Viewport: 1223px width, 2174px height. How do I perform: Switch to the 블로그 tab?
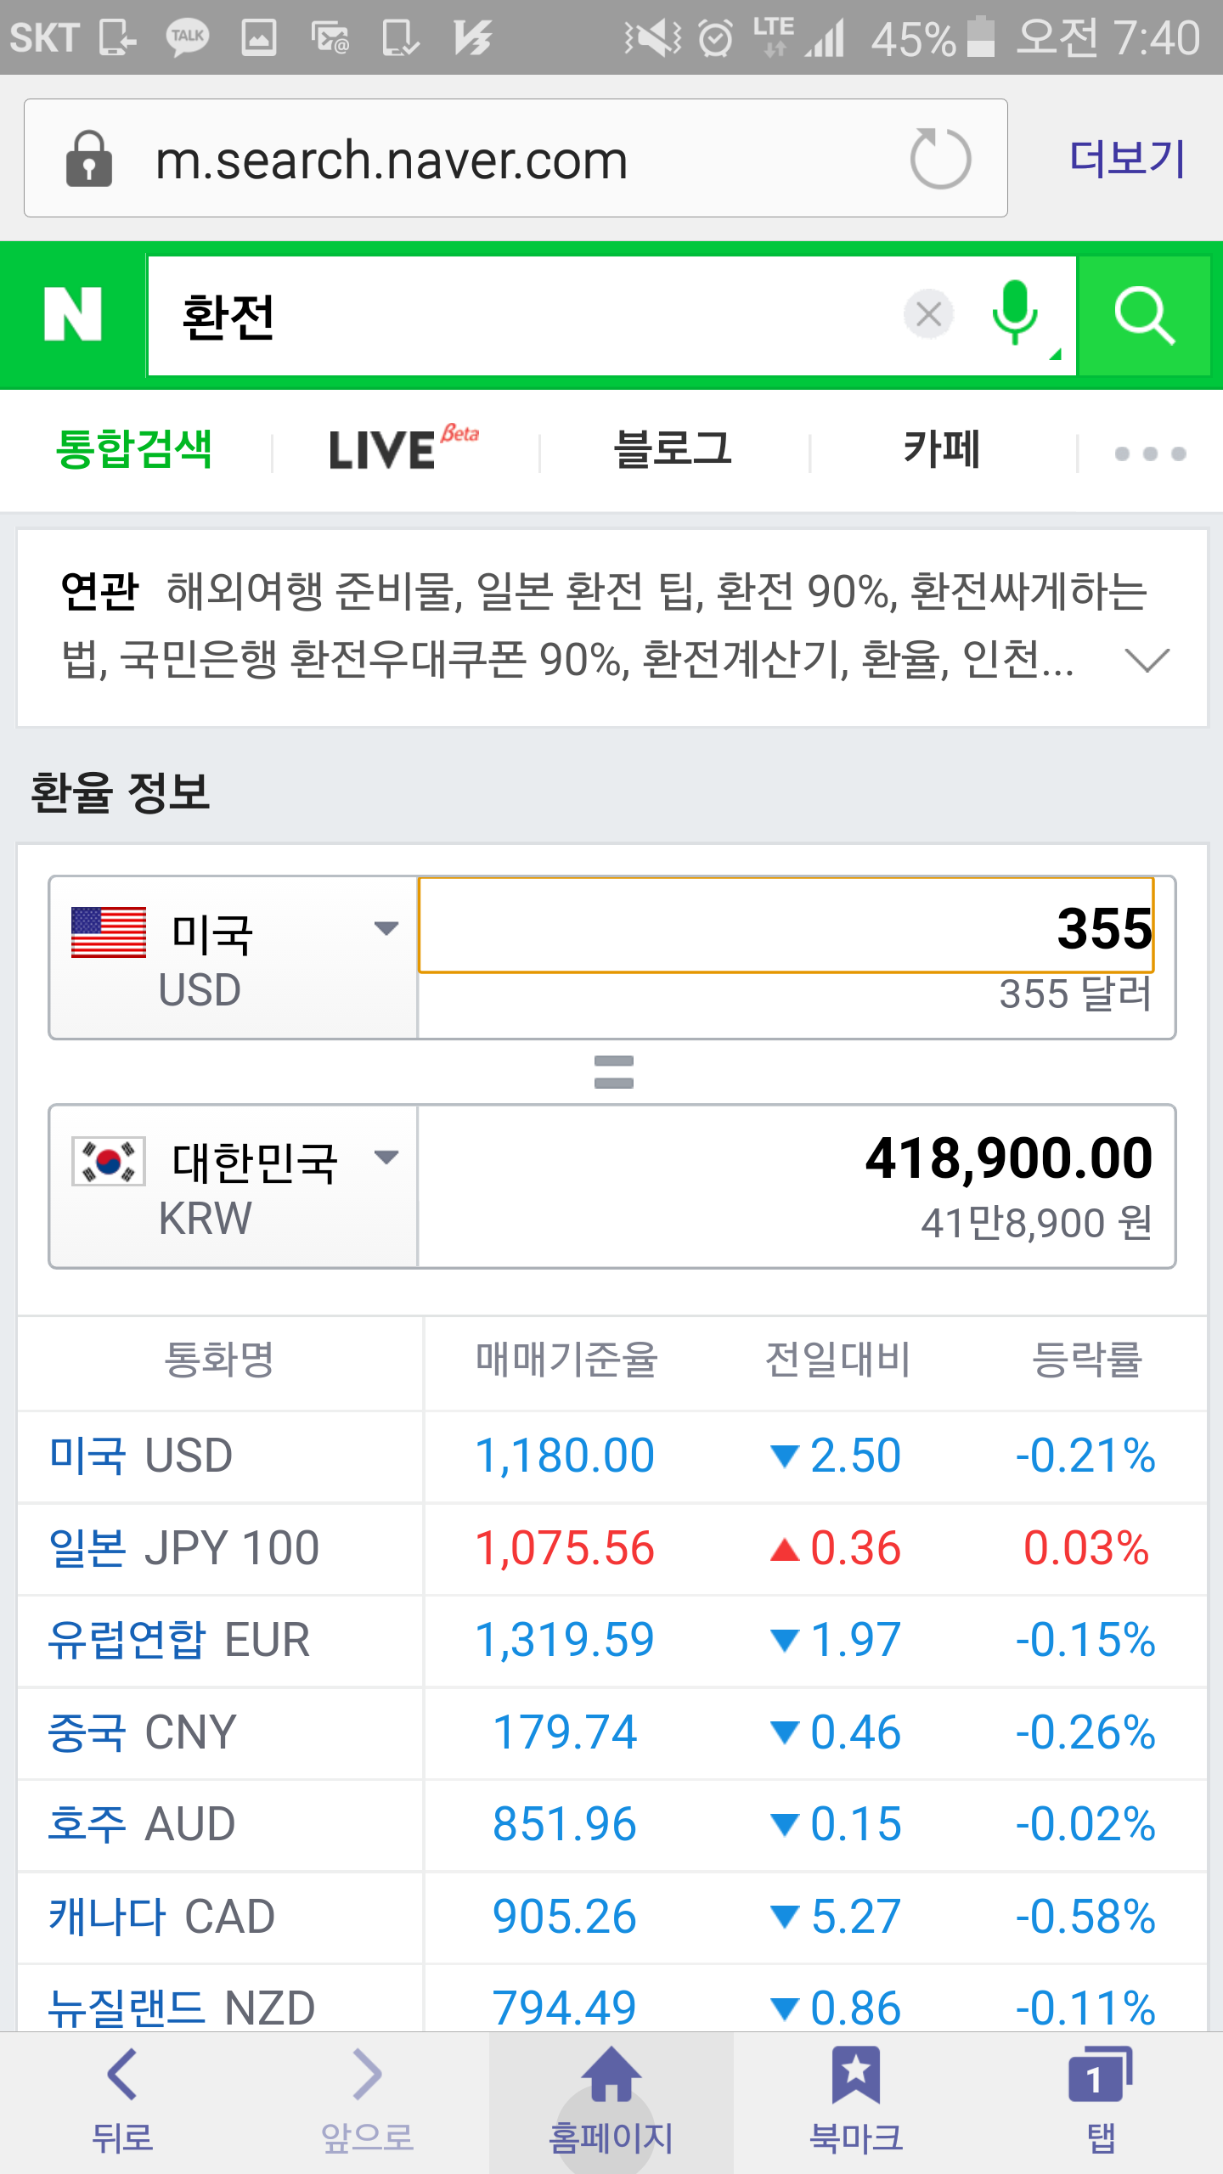pyautogui.click(x=673, y=449)
